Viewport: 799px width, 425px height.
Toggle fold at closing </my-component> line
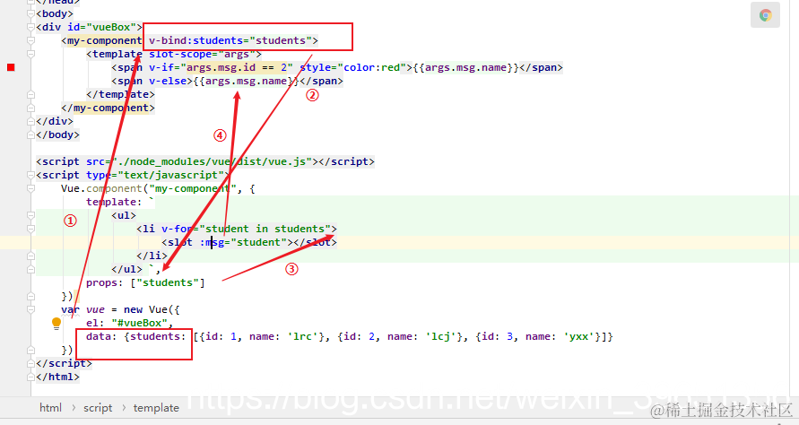point(30,108)
